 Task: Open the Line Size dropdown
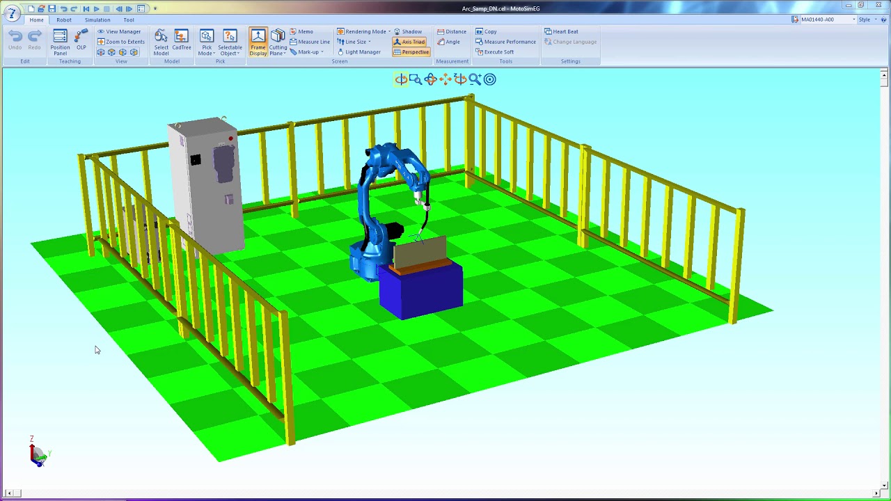tap(354, 42)
